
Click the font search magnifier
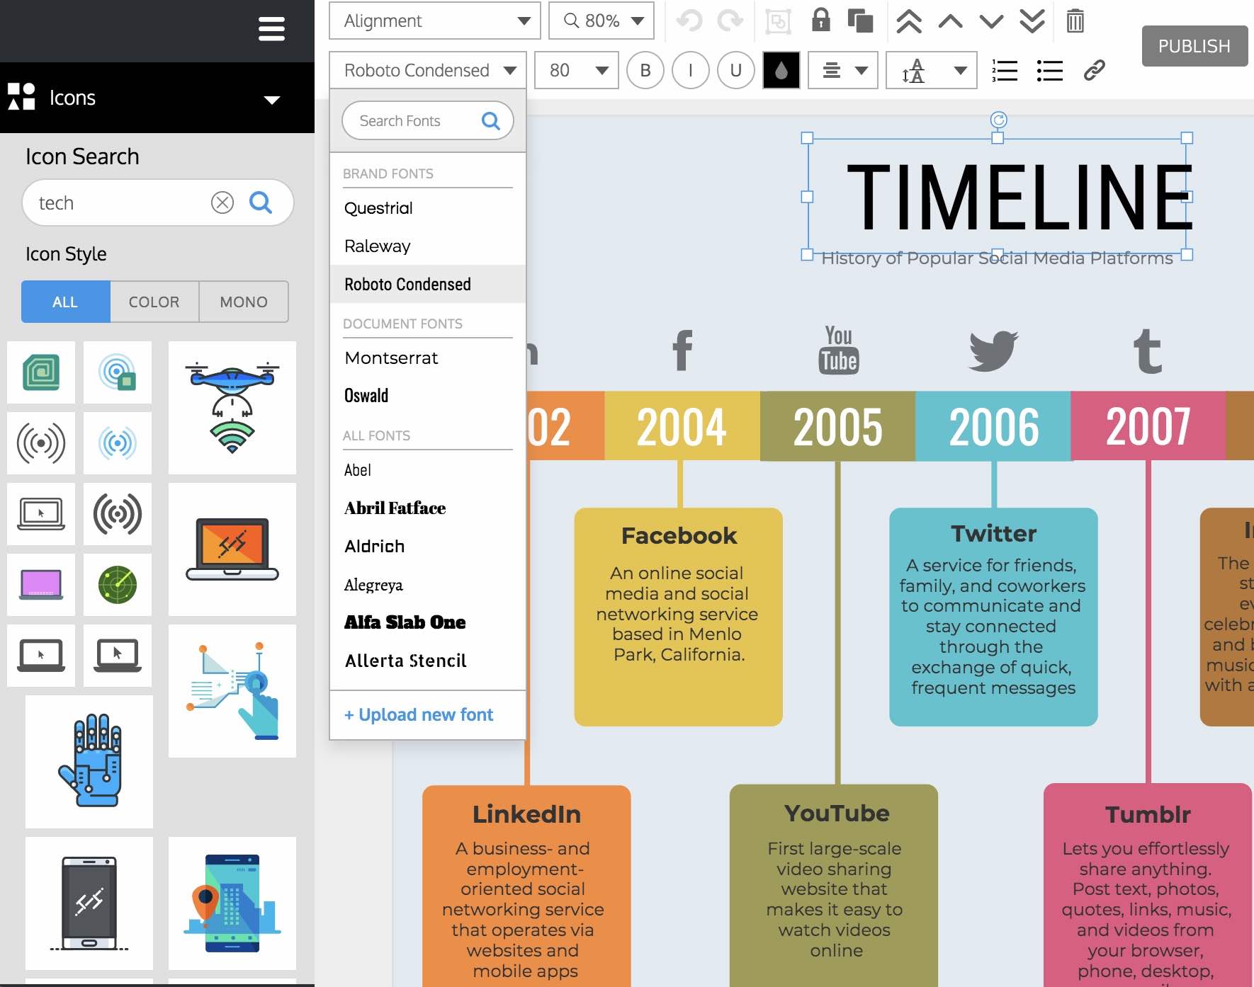pyautogui.click(x=490, y=120)
